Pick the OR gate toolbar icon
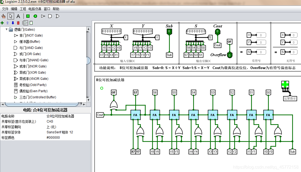The image size is (301, 172). [57, 16]
